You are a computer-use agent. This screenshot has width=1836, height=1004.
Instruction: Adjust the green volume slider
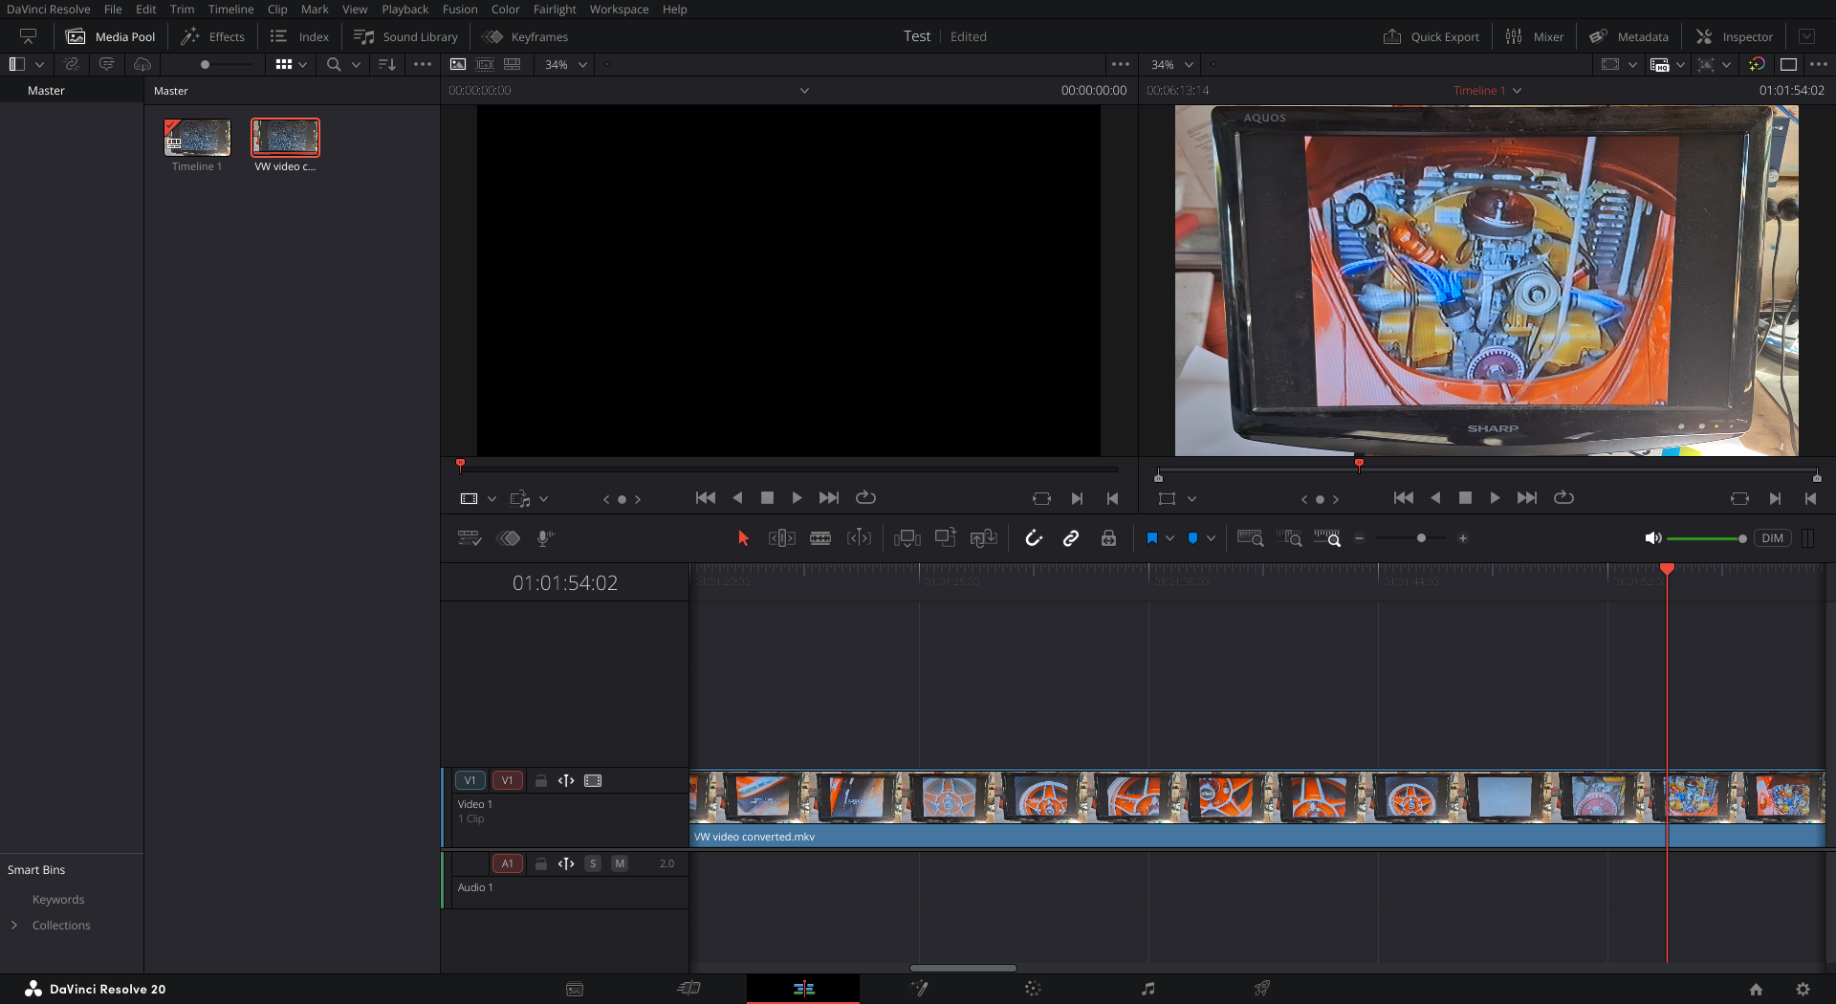point(1707,538)
